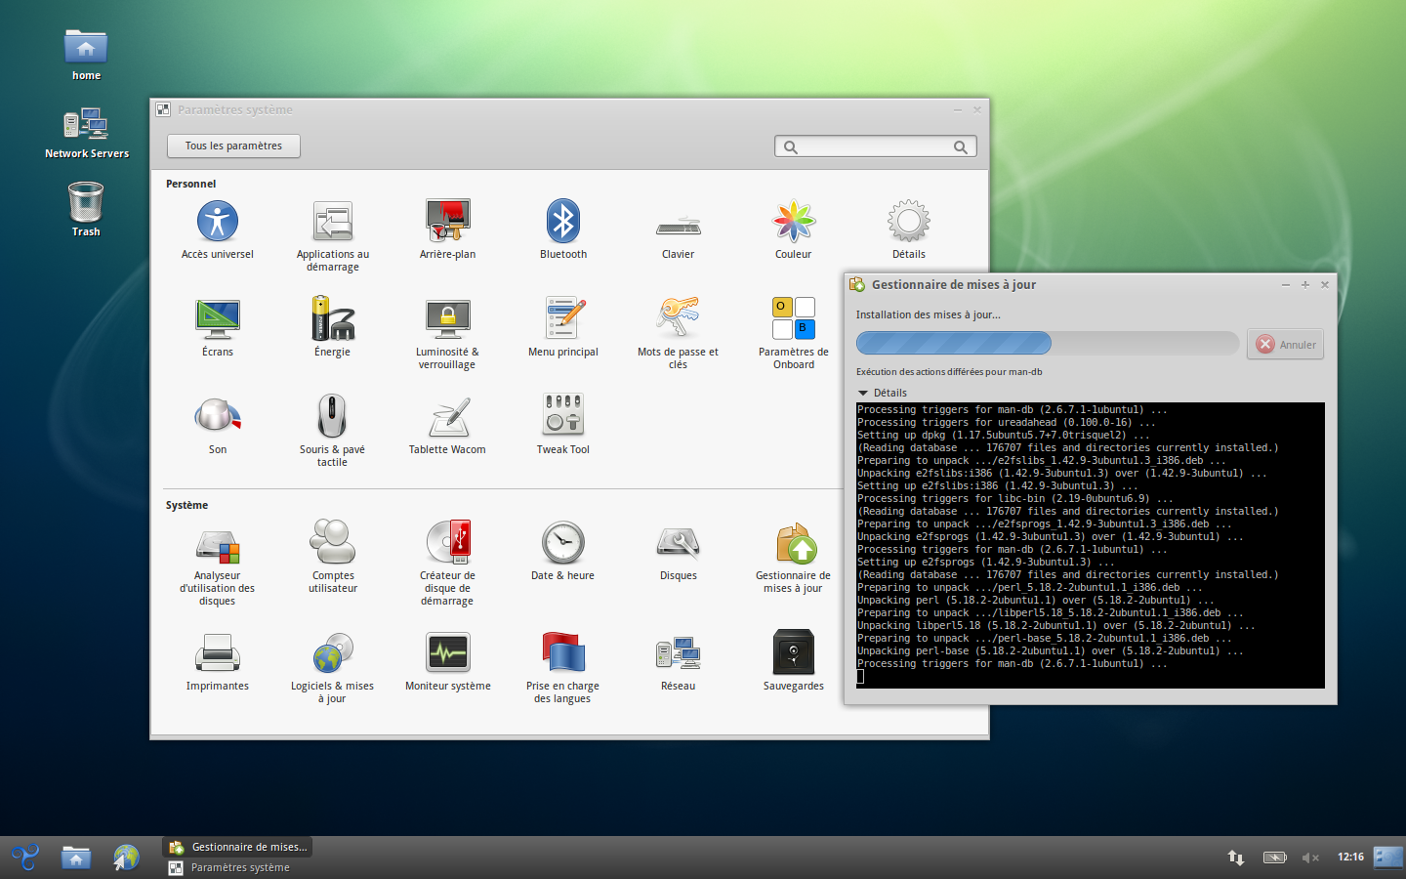Open Prise en charge des langues
Viewport: 1406px width, 879px height.
[563, 667]
